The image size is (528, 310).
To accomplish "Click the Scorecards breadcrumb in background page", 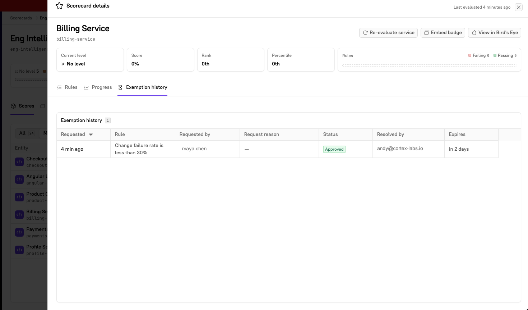I will tap(21, 18).
